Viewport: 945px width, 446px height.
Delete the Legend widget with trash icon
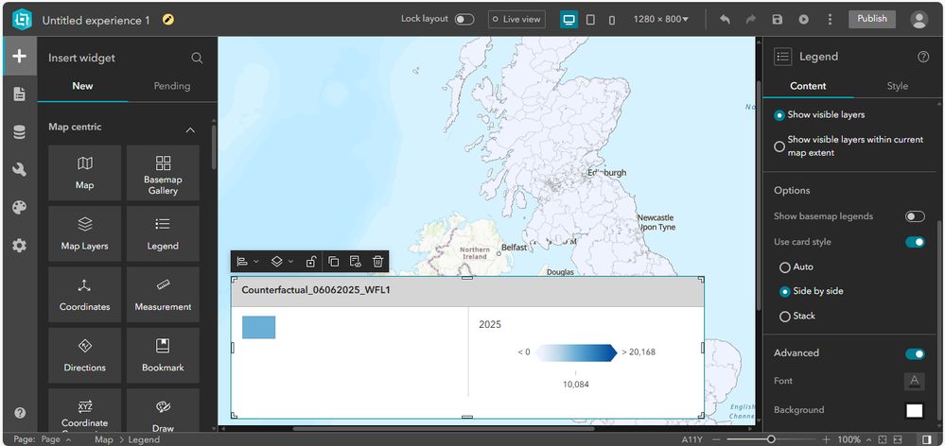[377, 261]
